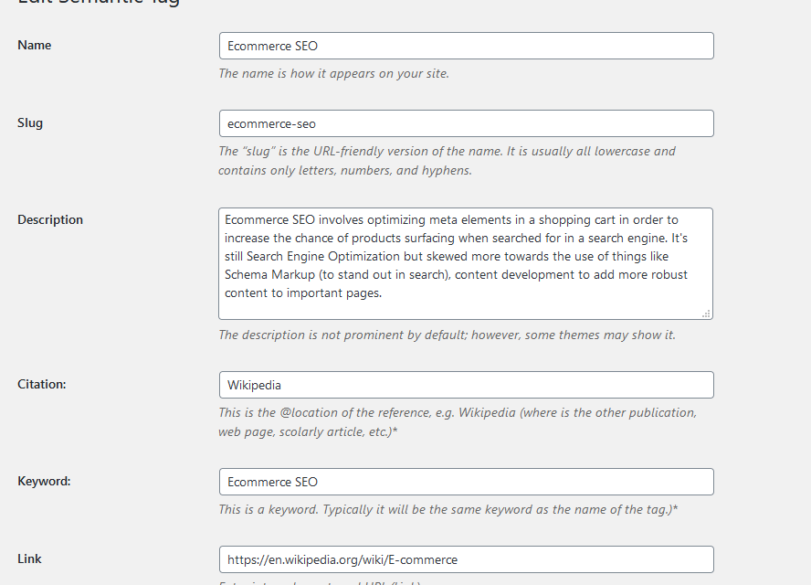Click the note about description prominence
This screenshot has width=811, height=585.
pyautogui.click(x=447, y=335)
